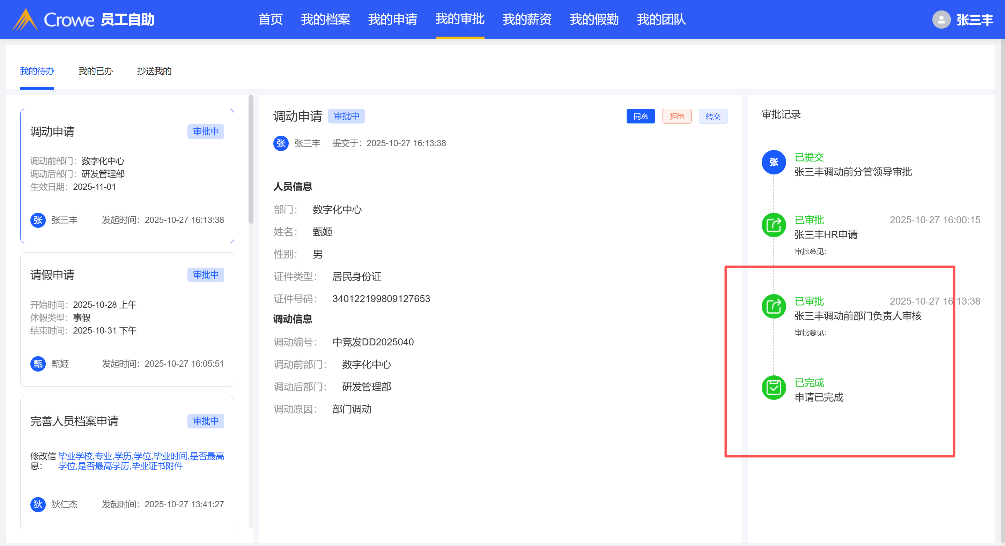1005x546 pixels.
Task: Click the 已提交 blue 张 avatar in approval record
Action: (x=773, y=162)
